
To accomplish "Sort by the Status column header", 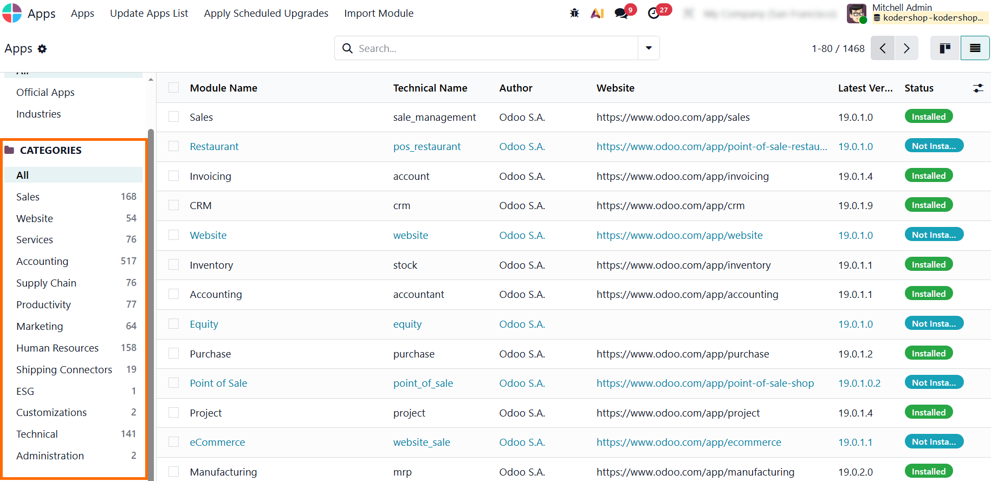I will pyautogui.click(x=919, y=88).
